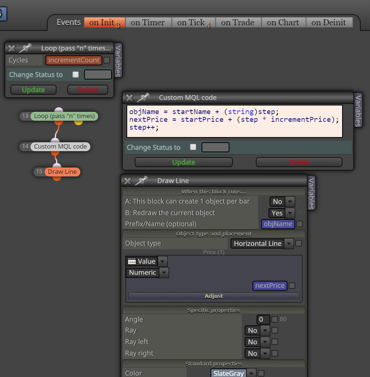
Task: Switch to the on Timer events tab
Action: 148,23
